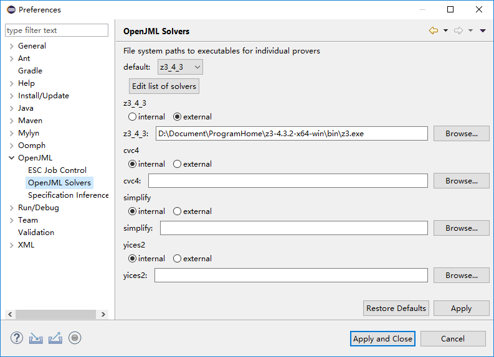Viewport: 494px width, 357px height.
Task: Browse for the simplify executable
Action: (461, 228)
